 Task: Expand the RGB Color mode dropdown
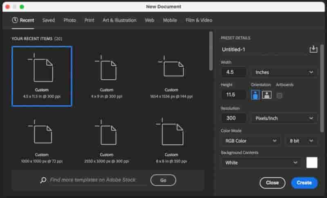click(251, 141)
